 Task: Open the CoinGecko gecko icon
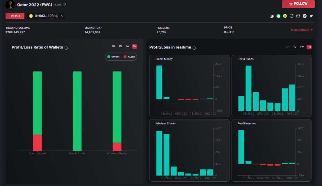285,16
